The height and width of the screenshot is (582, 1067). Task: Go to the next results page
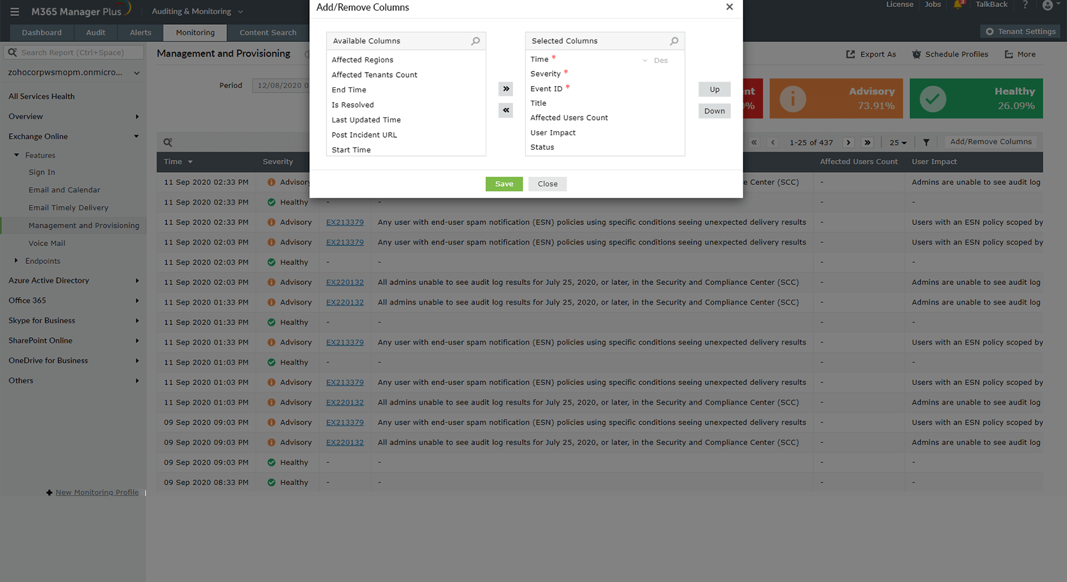tap(848, 142)
